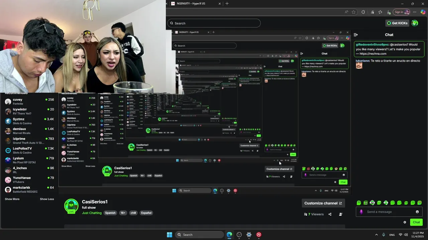428x240 pixels.
Task: Click the purple microphone icon in the outer message box
Action: [361, 212]
